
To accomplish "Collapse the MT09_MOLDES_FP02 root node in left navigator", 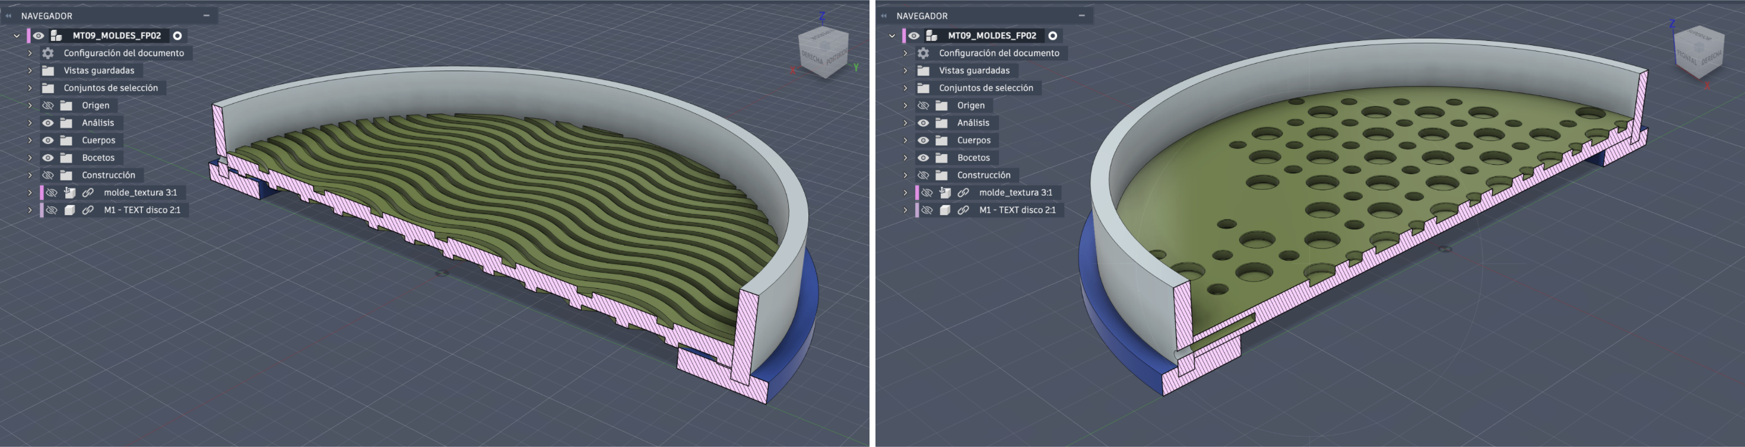I will [x=17, y=36].
